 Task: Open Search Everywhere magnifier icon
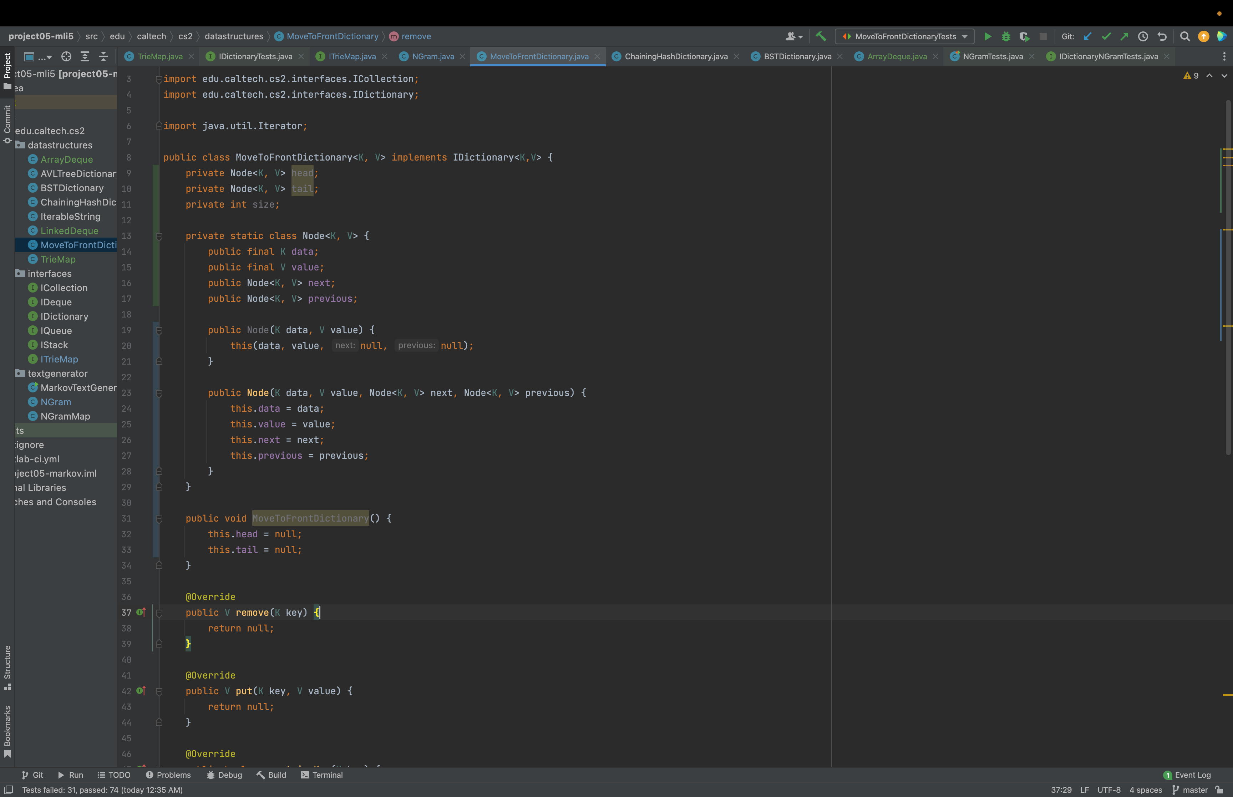[1184, 36]
